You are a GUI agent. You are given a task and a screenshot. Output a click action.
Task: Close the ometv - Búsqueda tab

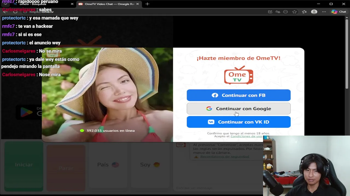[72, 4]
